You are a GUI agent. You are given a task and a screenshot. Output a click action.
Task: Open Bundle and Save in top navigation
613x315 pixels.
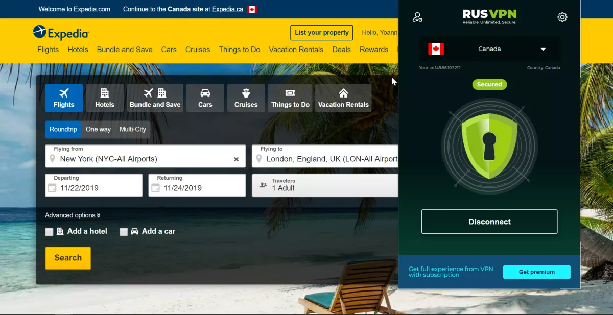(x=125, y=50)
